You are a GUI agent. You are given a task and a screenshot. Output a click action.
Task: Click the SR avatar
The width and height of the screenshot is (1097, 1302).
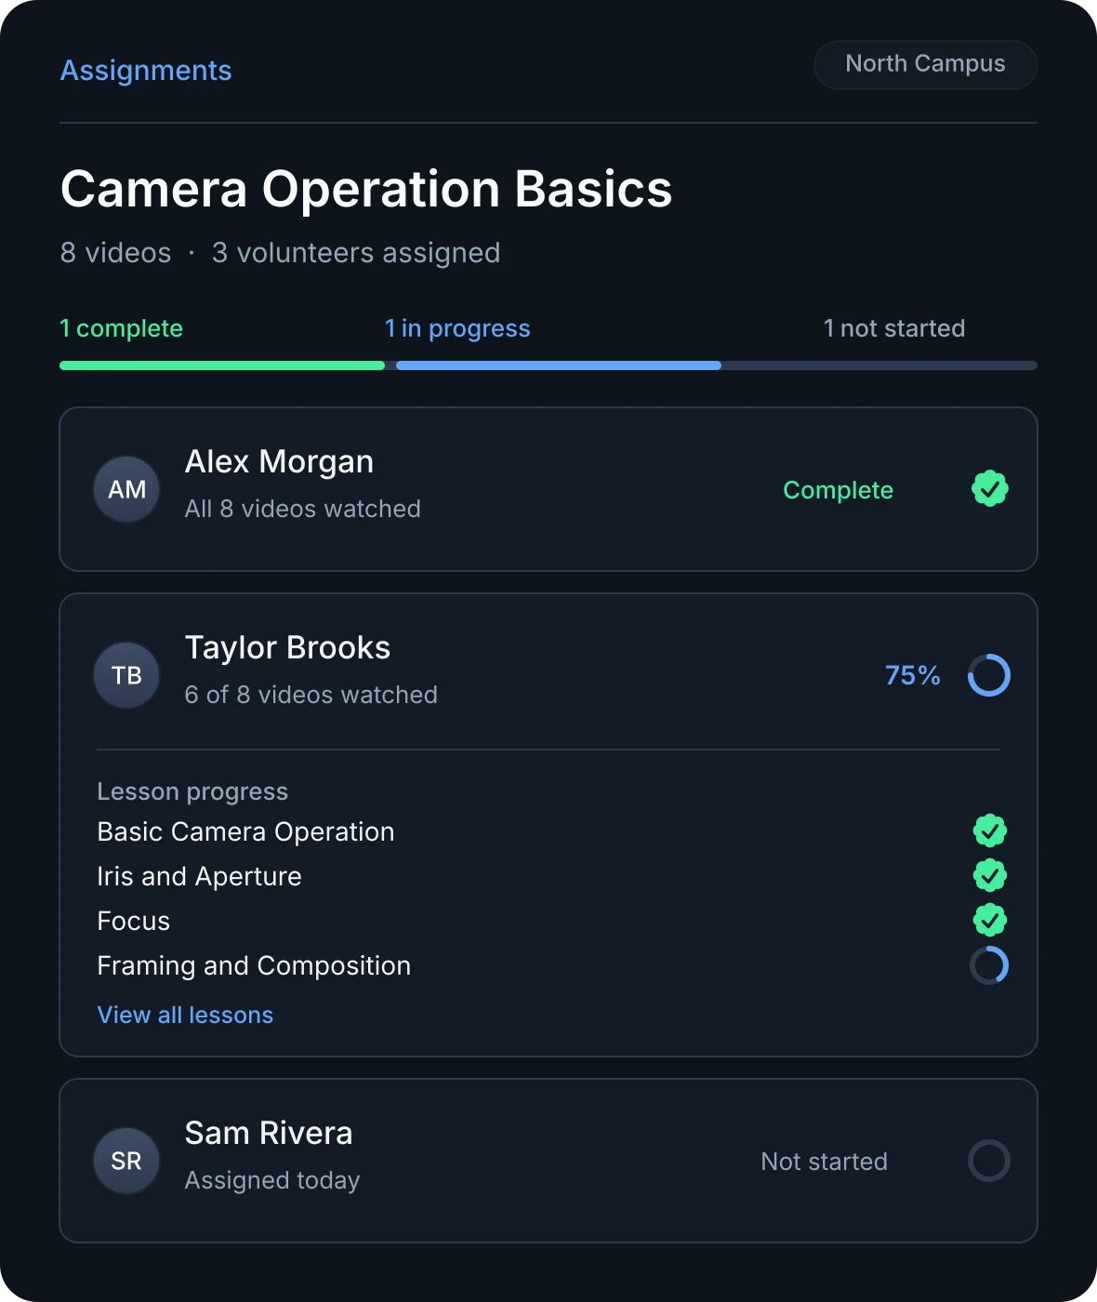pos(126,1161)
